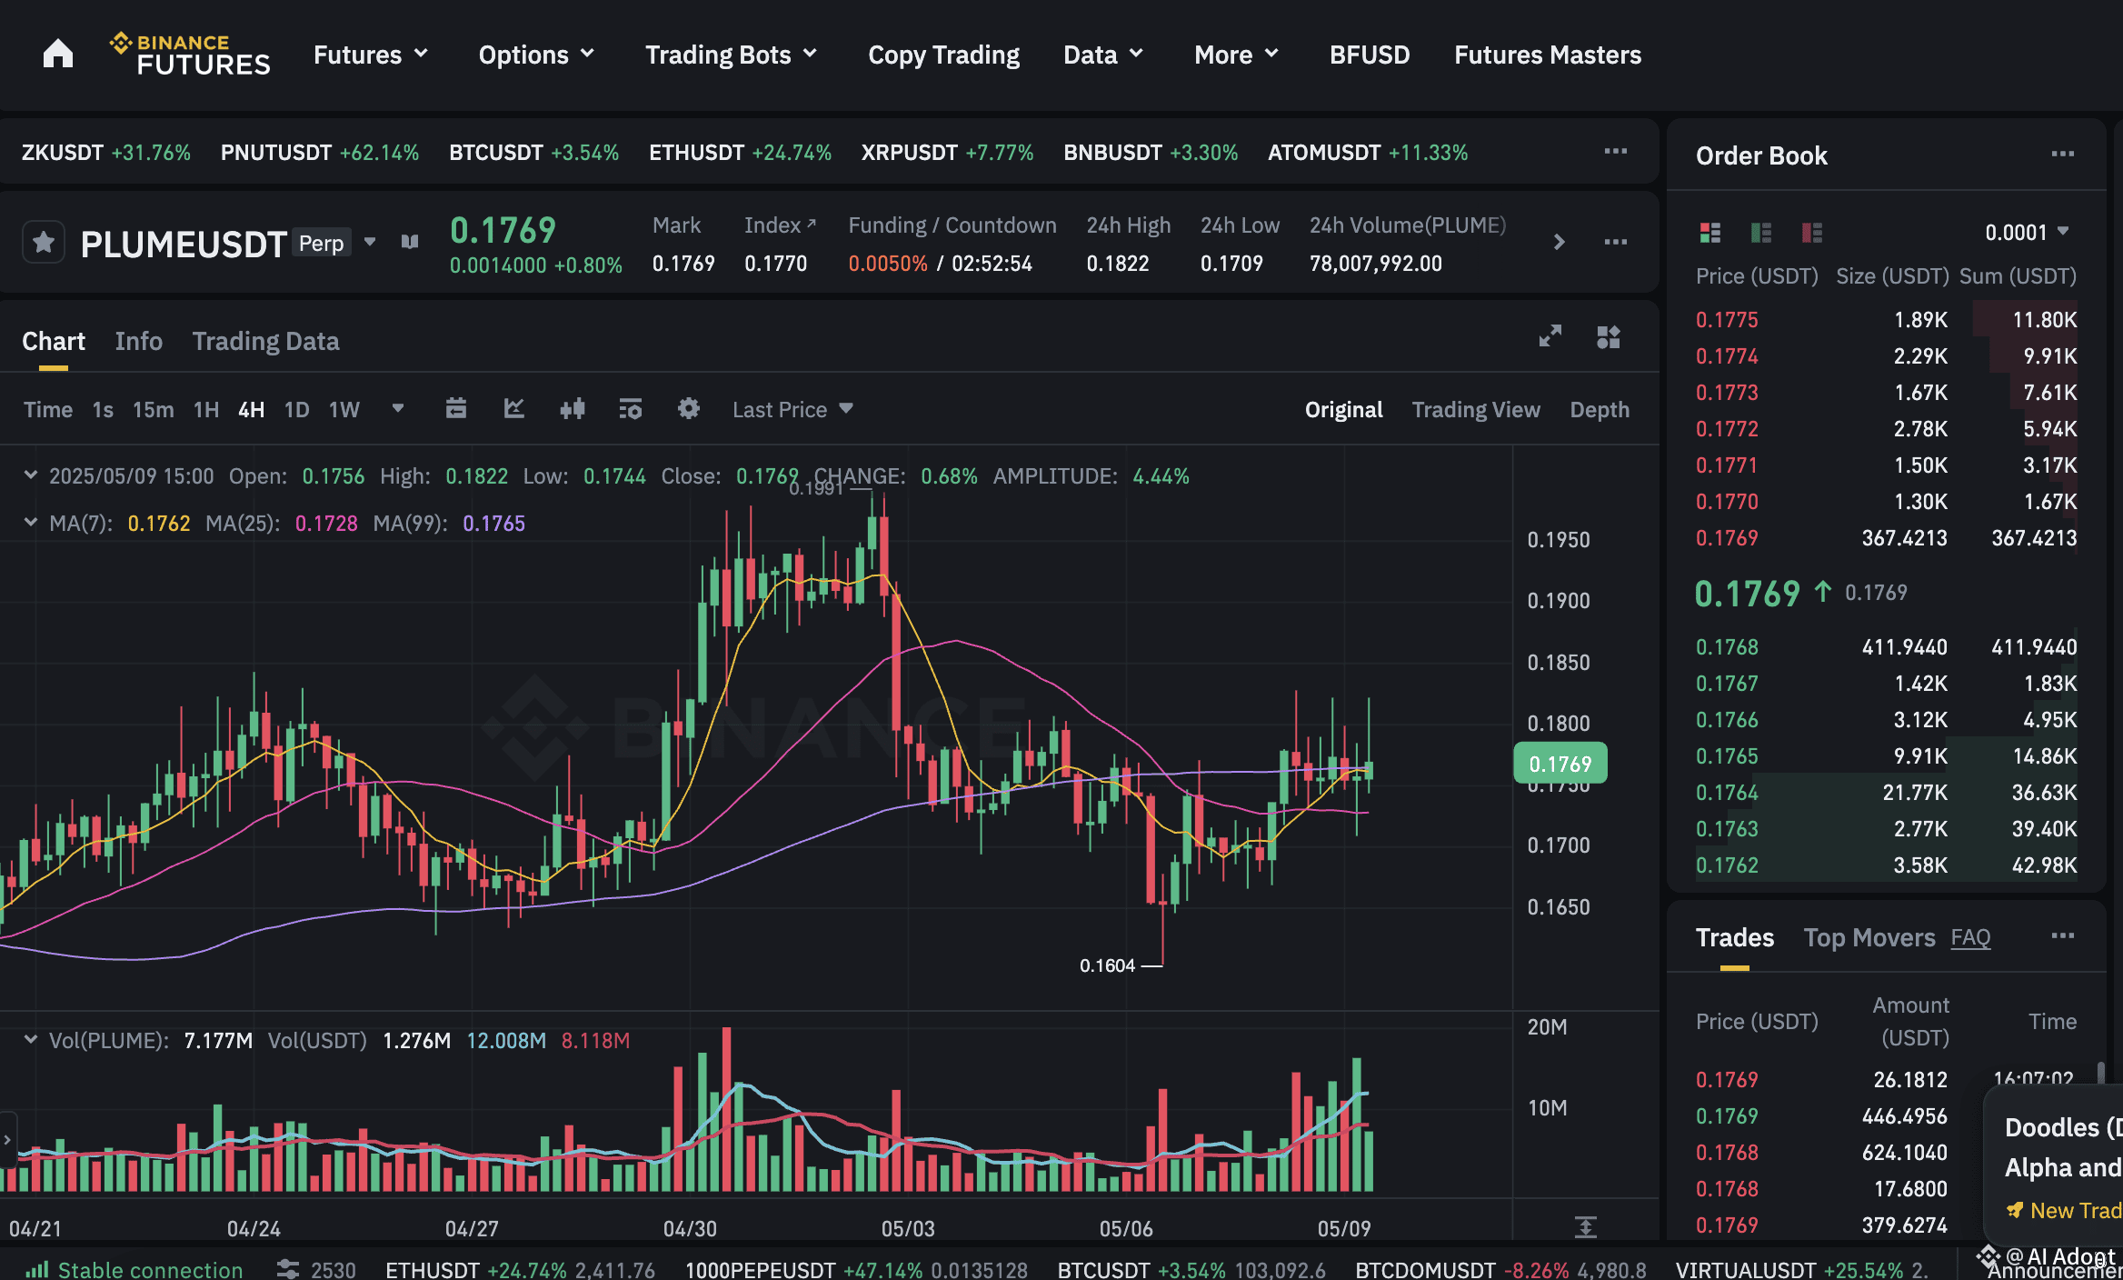Image resolution: width=2123 pixels, height=1280 pixels.
Task: Open BFUSD page
Action: click(1370, 55)
